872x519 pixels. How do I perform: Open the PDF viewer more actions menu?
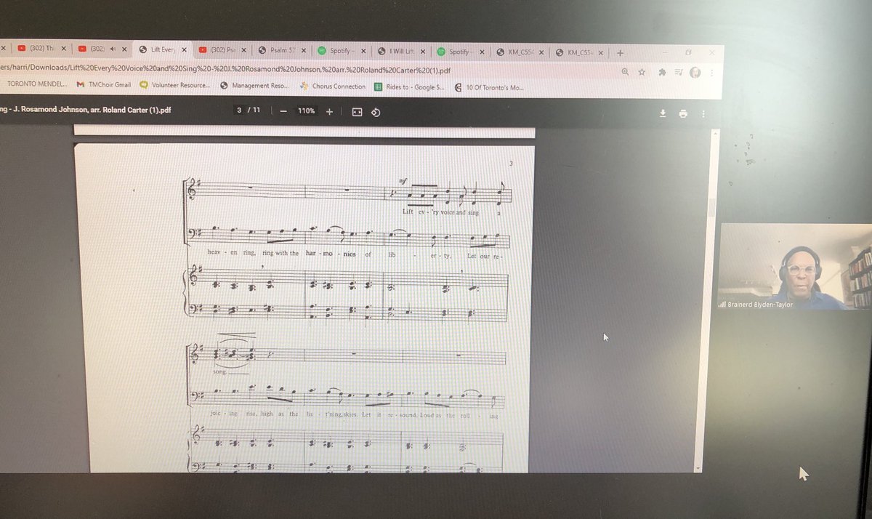[704, 114]
